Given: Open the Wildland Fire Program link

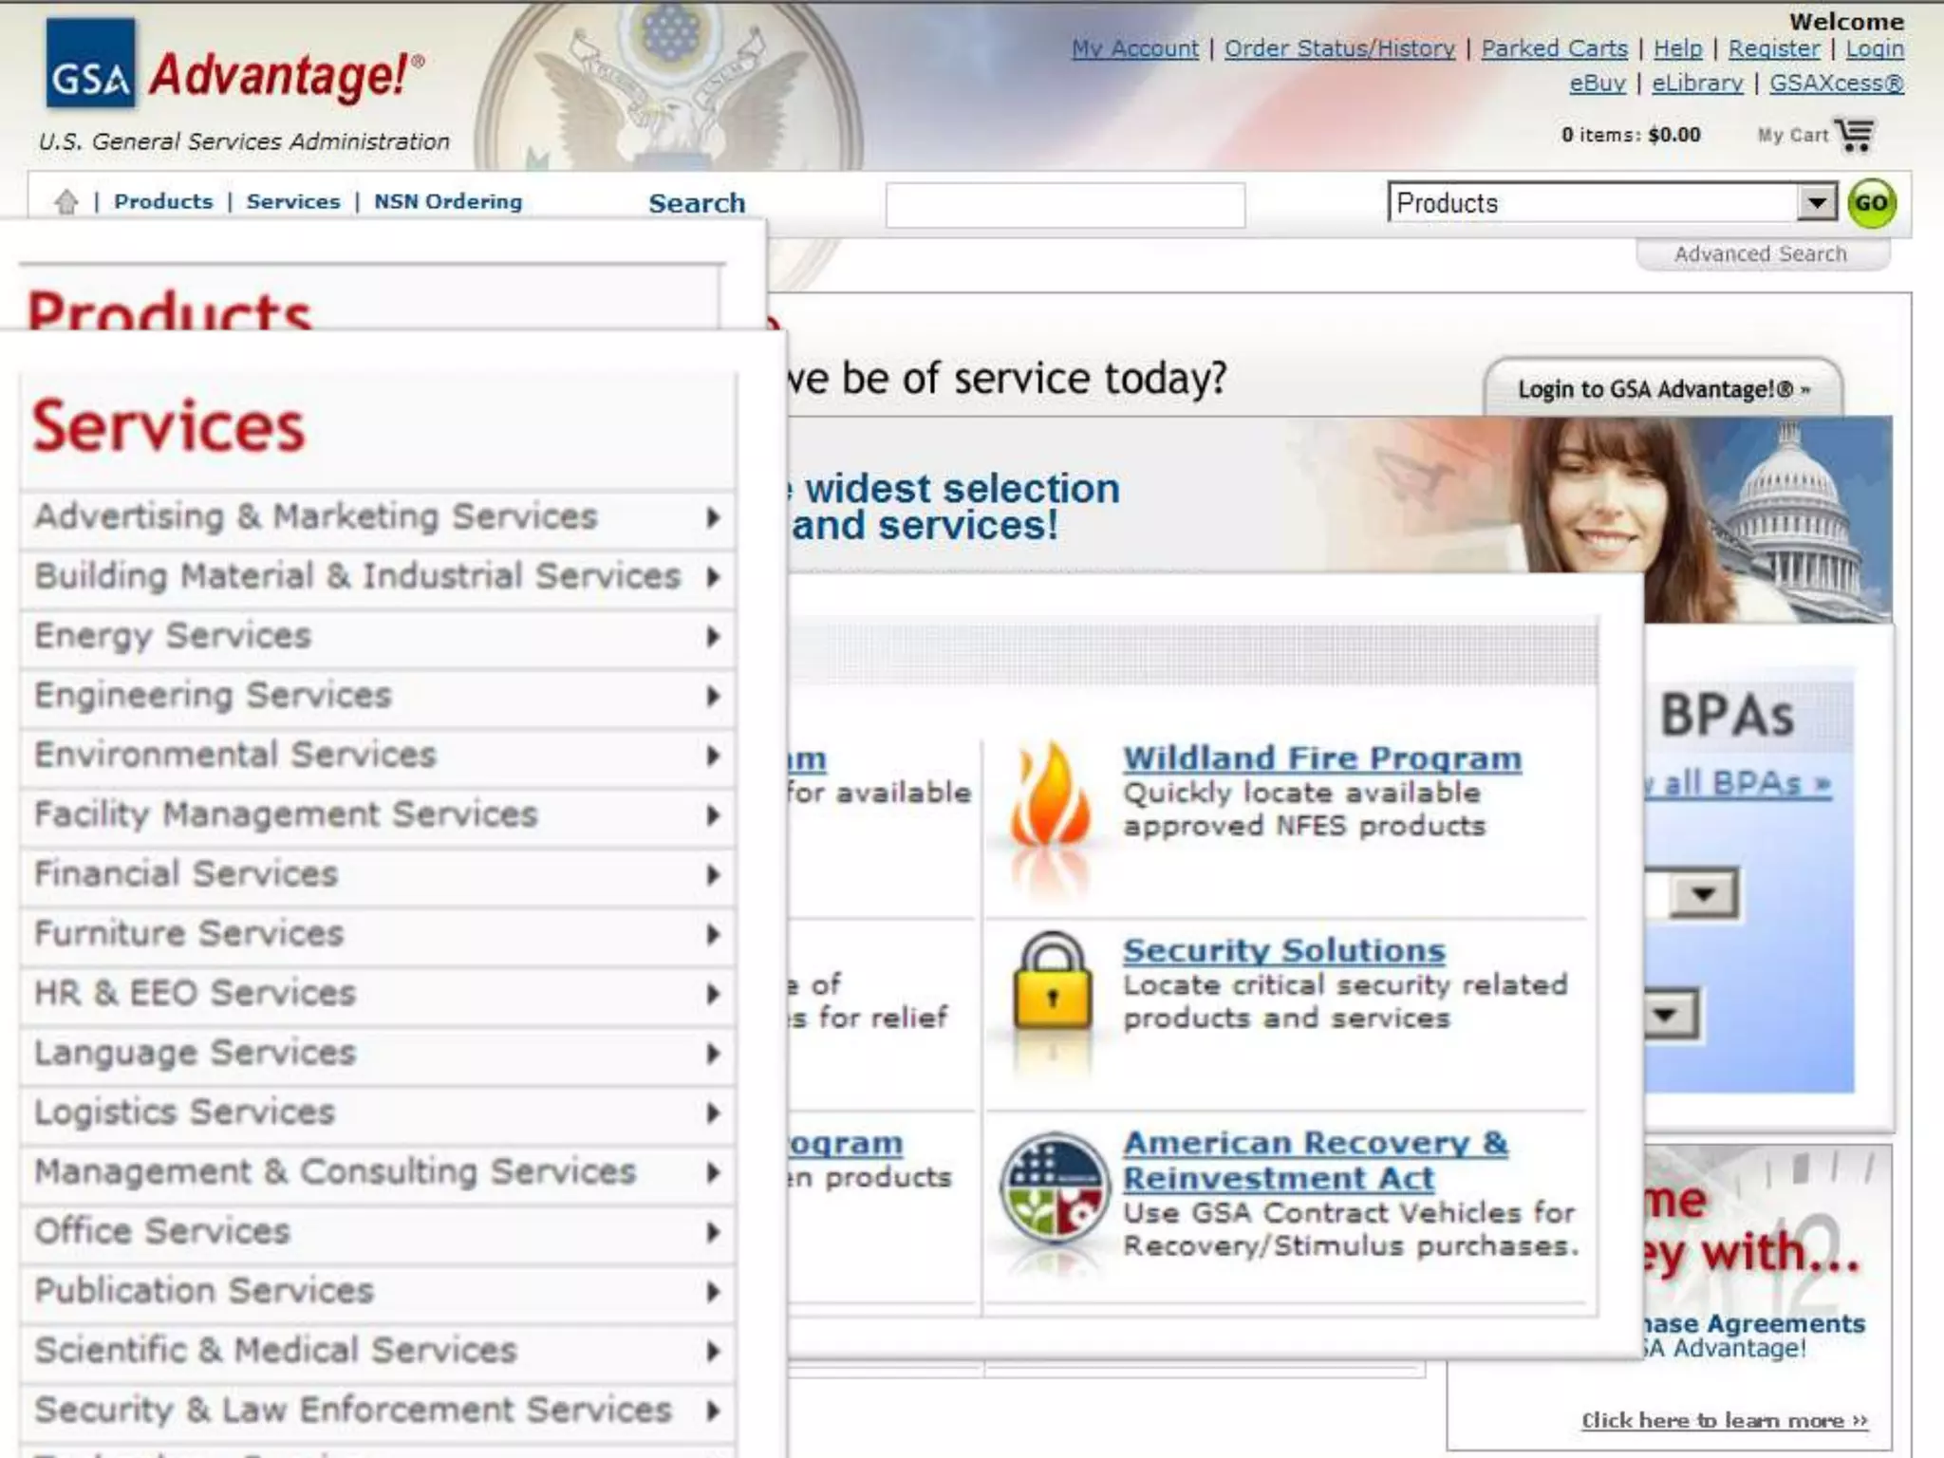Looking at the screenshot, I should pyautogui.click(x=1322, y=758).
